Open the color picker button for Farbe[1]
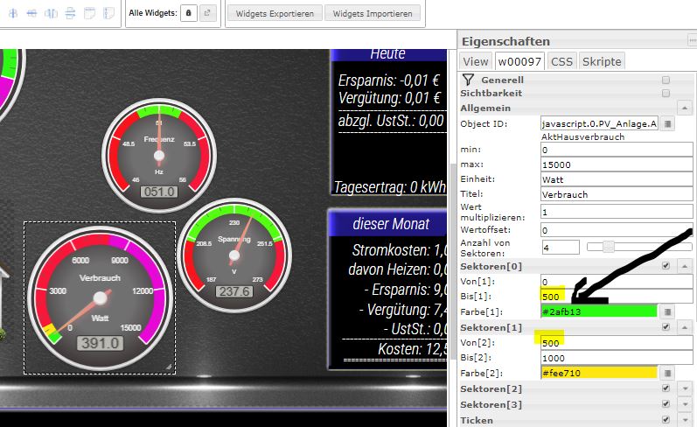 tap(668, 311)
